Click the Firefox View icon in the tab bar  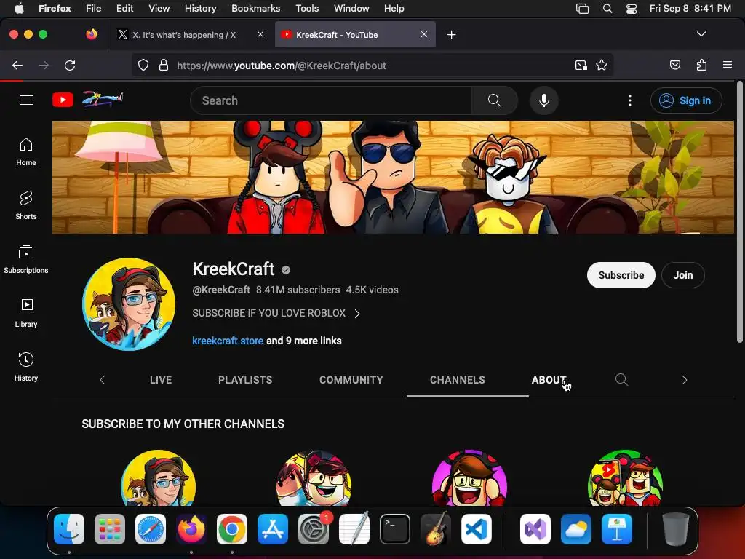pos(92,34)
